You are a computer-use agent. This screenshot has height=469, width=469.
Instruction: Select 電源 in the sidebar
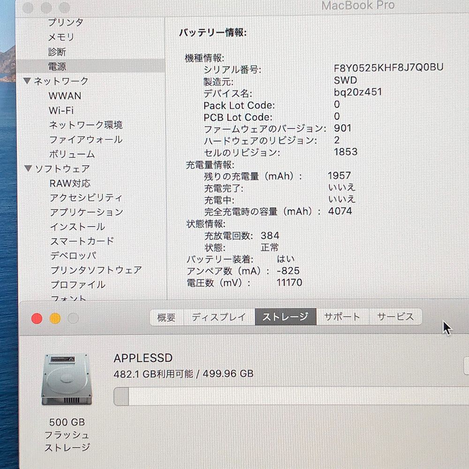[57, 66]
